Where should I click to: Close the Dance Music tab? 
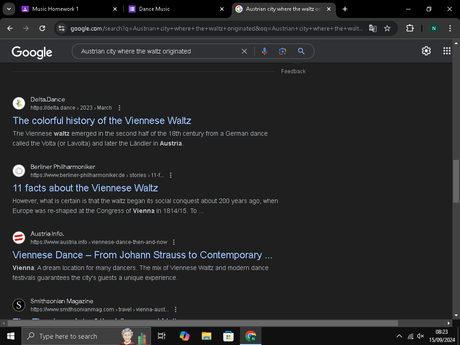pos(222,9)
